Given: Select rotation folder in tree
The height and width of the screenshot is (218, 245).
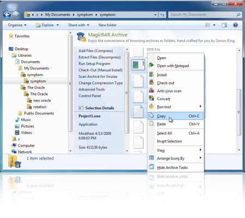Looking at the screenshot, I should click(40, 107).
